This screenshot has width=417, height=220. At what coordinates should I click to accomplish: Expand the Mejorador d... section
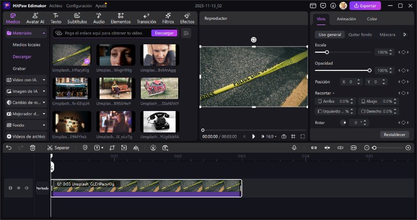[44, 114]
